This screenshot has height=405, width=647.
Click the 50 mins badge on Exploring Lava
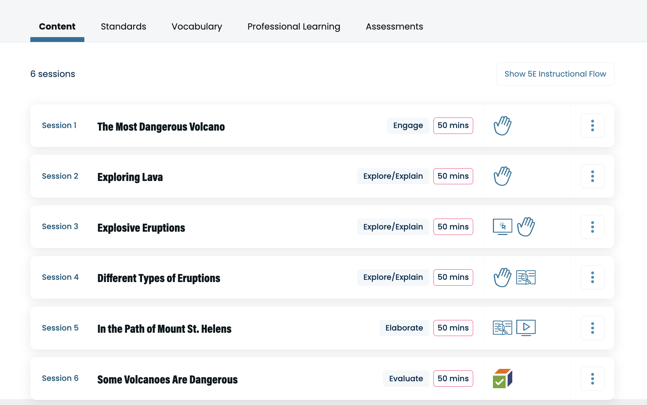453,176
